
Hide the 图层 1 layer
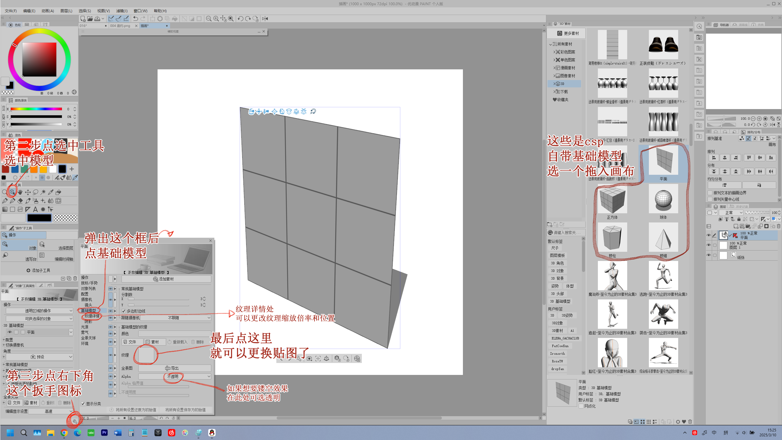pos(708,245)
